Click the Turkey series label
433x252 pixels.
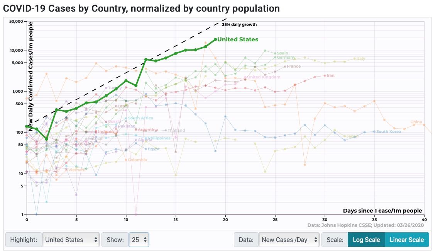pos(115,88)
